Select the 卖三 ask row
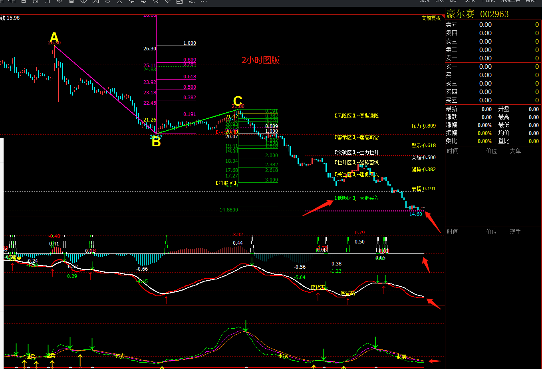The image size is (542, 369). tap(493, 42)
